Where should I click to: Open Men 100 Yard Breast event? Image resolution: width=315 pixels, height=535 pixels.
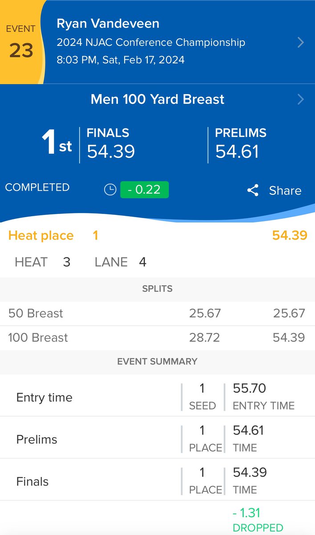pos(157,99)
